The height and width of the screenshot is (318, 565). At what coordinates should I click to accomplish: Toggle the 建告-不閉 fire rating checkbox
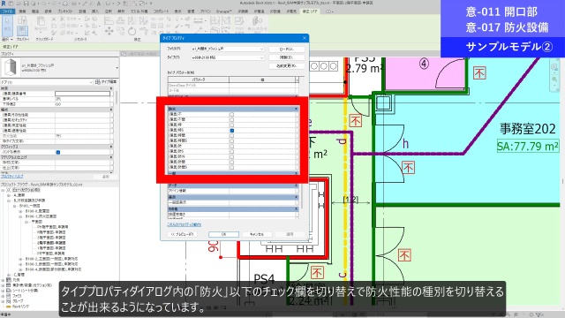click(231, 120)
